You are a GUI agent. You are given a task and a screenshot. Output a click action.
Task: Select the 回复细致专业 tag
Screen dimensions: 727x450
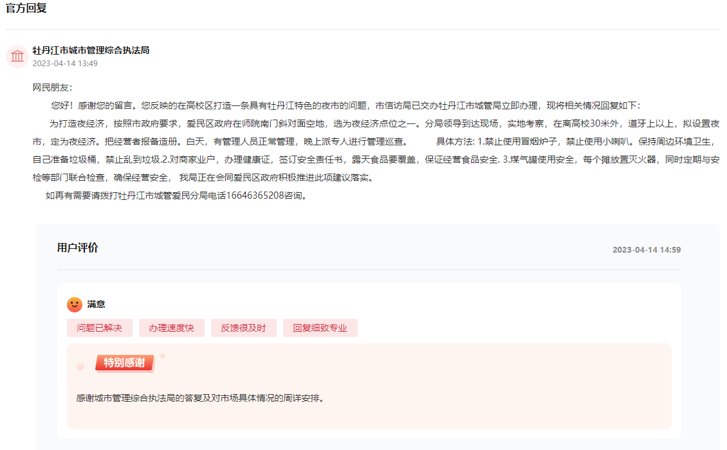click(320, 328)
